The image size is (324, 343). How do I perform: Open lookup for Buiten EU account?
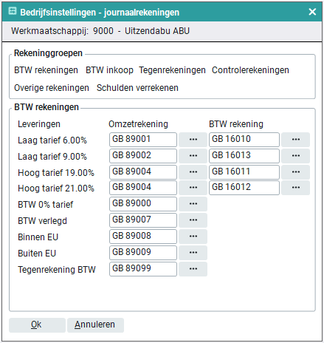pos(193,253)
